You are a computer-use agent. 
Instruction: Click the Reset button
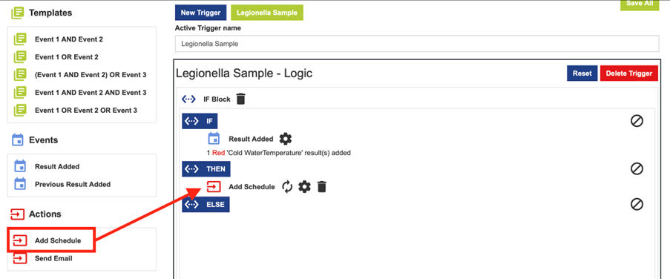tap(582, 73)
